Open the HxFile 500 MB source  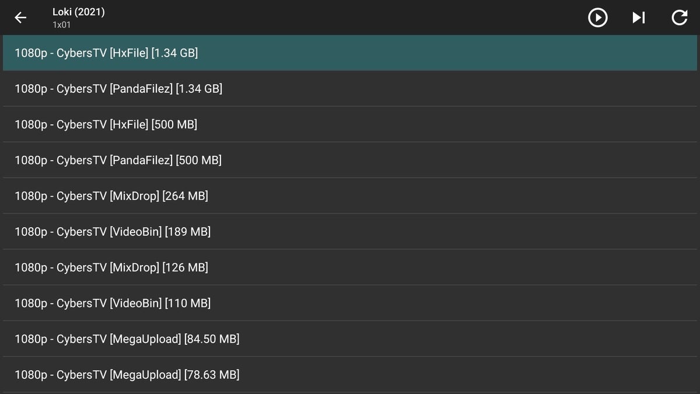(x=350, y=124)
